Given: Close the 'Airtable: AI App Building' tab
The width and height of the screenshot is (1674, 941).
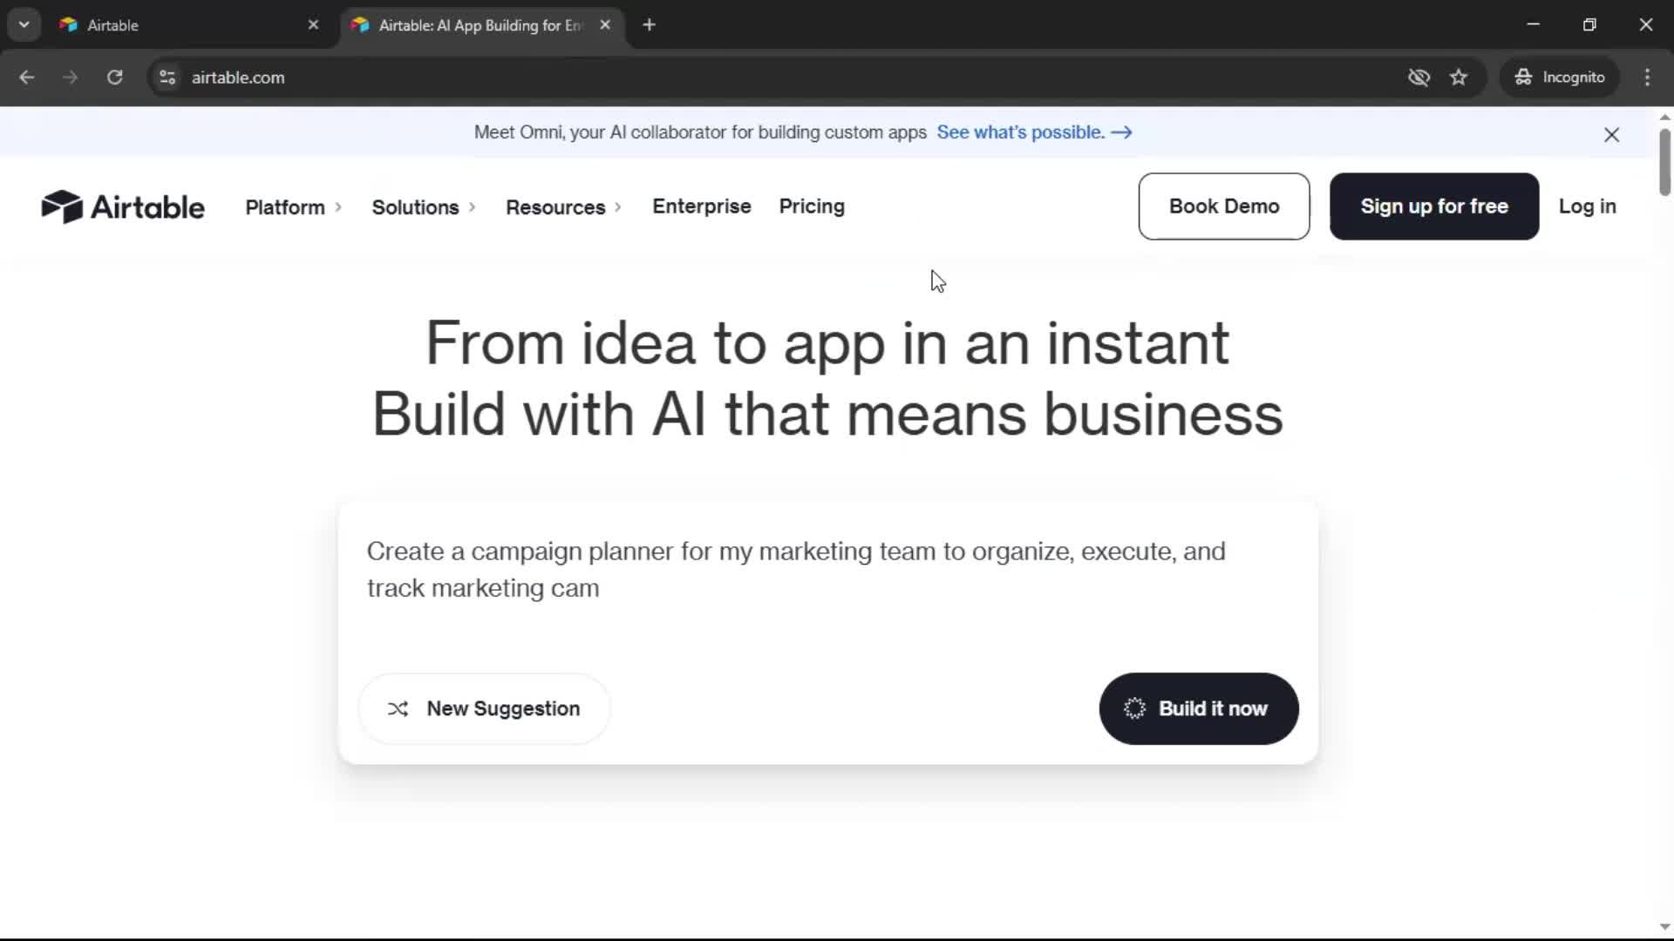Looking at the screenshot, I should pos(605,25).
